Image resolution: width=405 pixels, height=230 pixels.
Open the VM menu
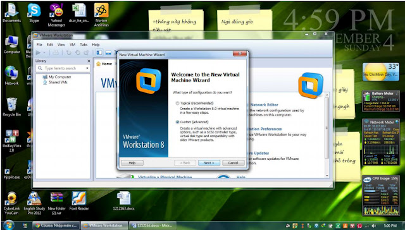[73, 45]
